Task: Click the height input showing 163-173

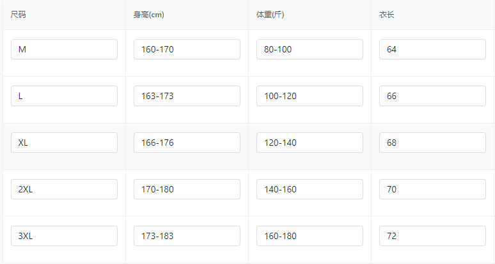Action: [x=187, y=96]
